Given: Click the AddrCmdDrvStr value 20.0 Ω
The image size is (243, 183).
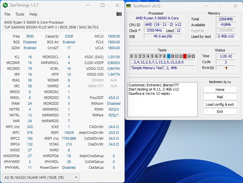Looking at the screenshot, I should [x=114, y=133].
